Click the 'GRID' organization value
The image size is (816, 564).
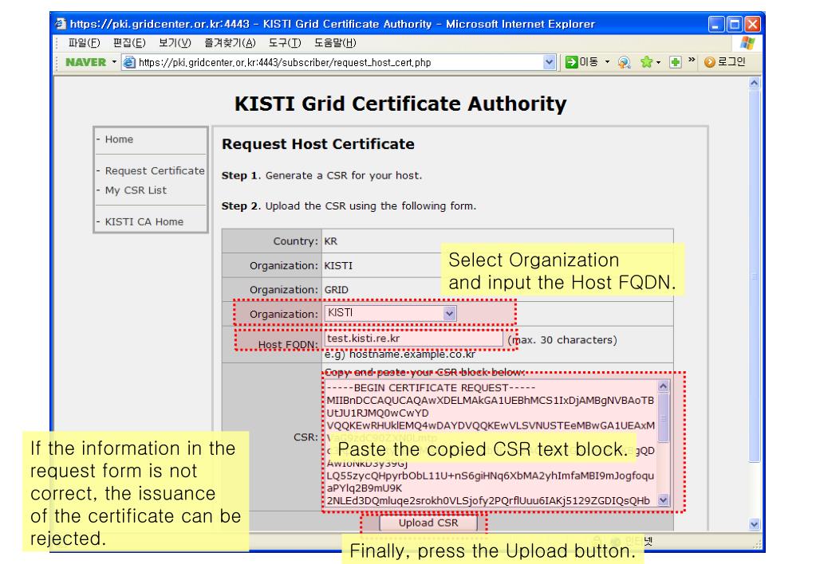(x=336, y=289)
